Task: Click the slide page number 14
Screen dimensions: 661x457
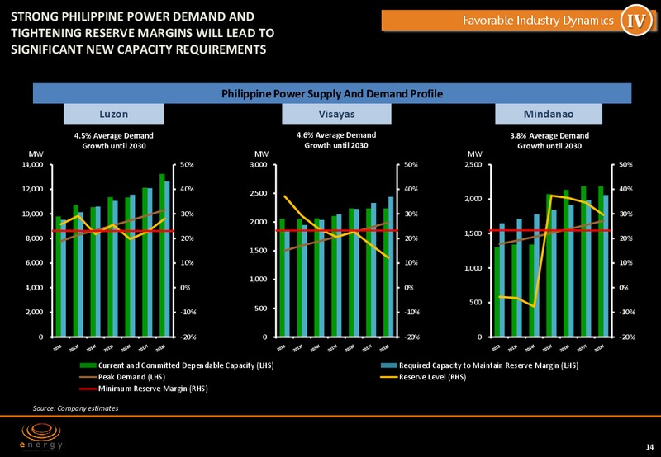Action: click(x=649, y=446)
